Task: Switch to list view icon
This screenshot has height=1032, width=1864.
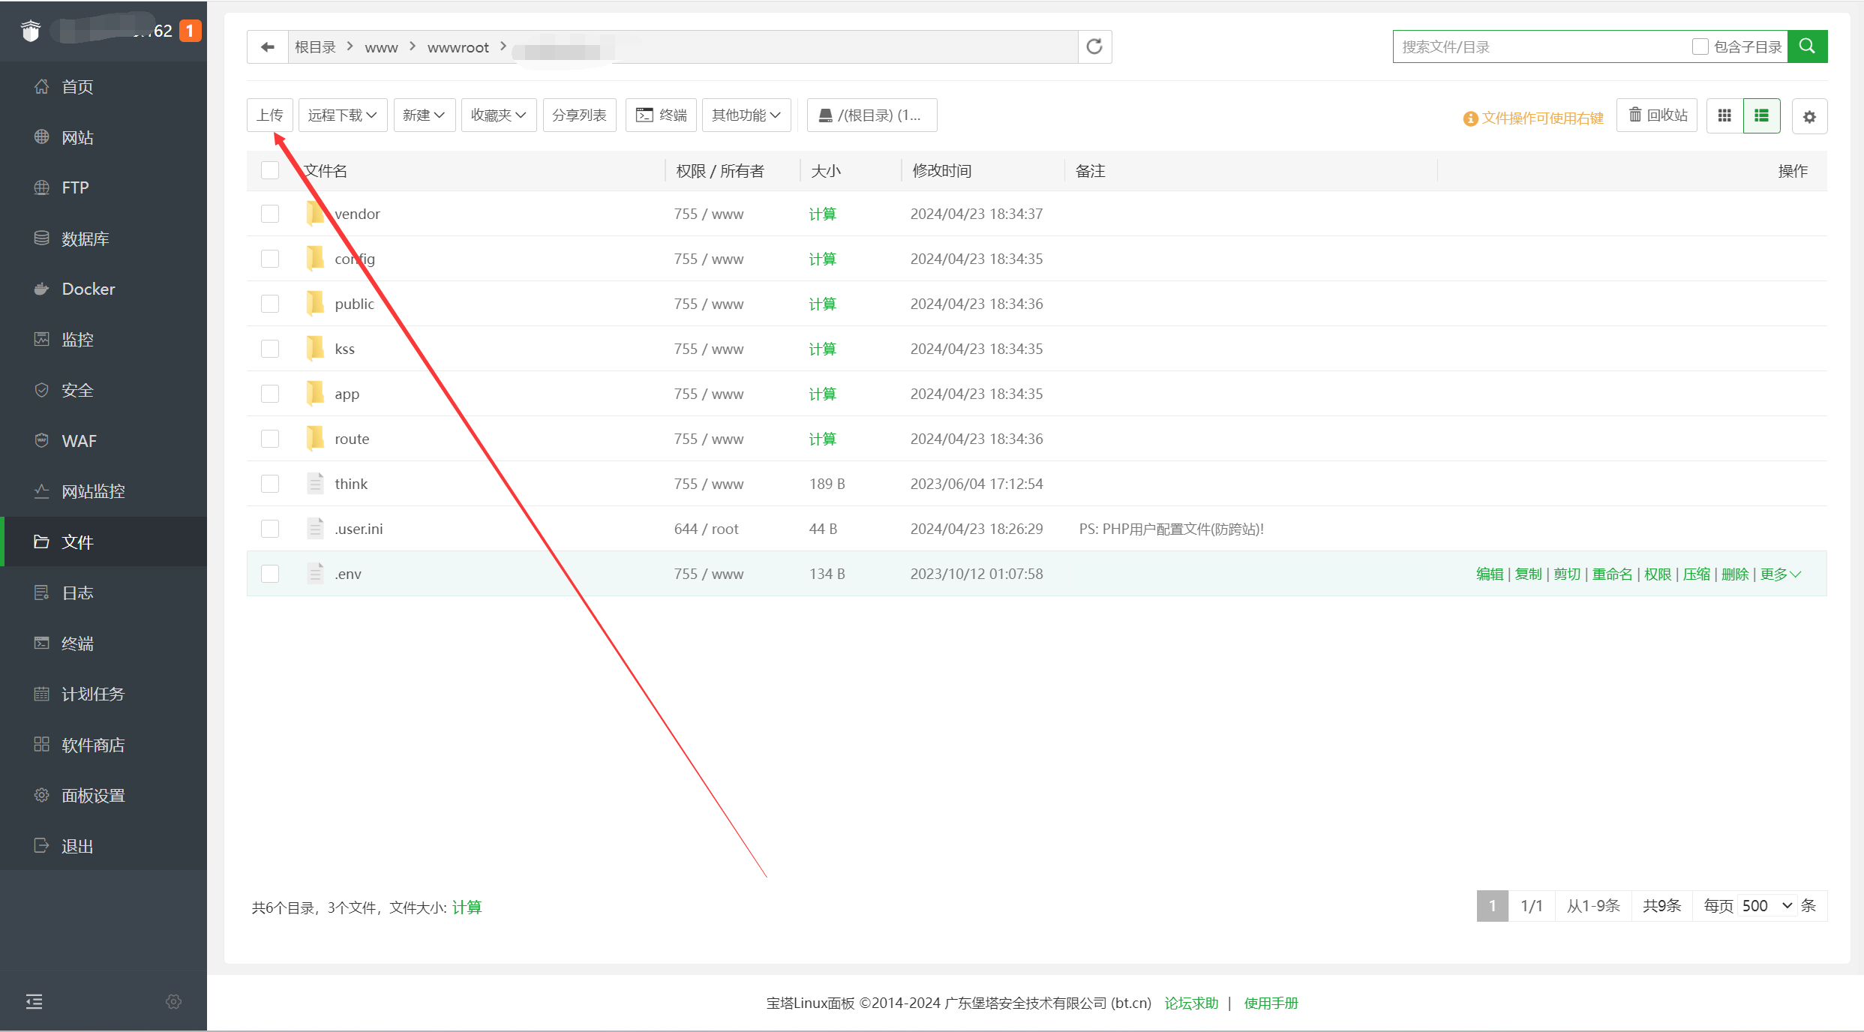Action: [1761, 115]
